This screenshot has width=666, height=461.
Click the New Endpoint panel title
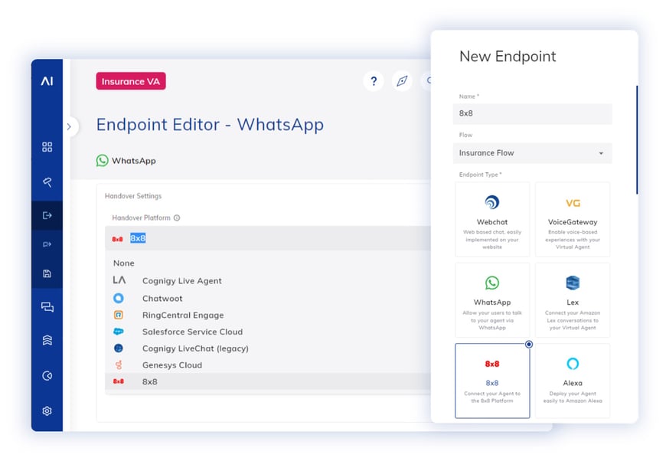[508, 56]
